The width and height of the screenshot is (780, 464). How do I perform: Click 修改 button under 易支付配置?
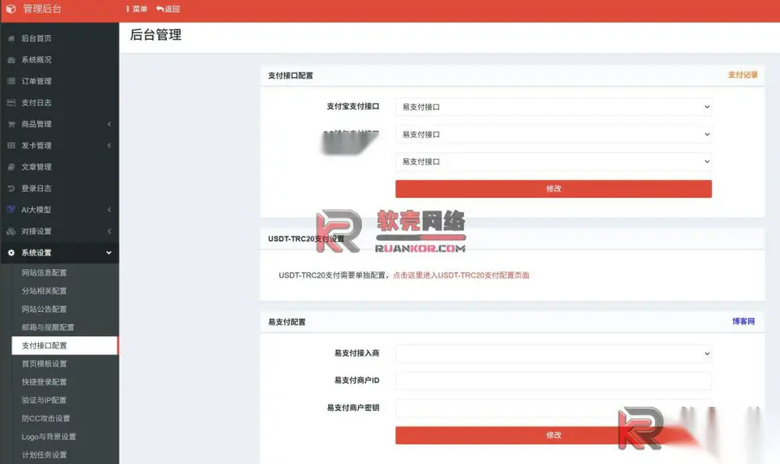[x=554, y=435]
